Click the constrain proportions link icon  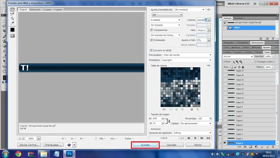169,121
